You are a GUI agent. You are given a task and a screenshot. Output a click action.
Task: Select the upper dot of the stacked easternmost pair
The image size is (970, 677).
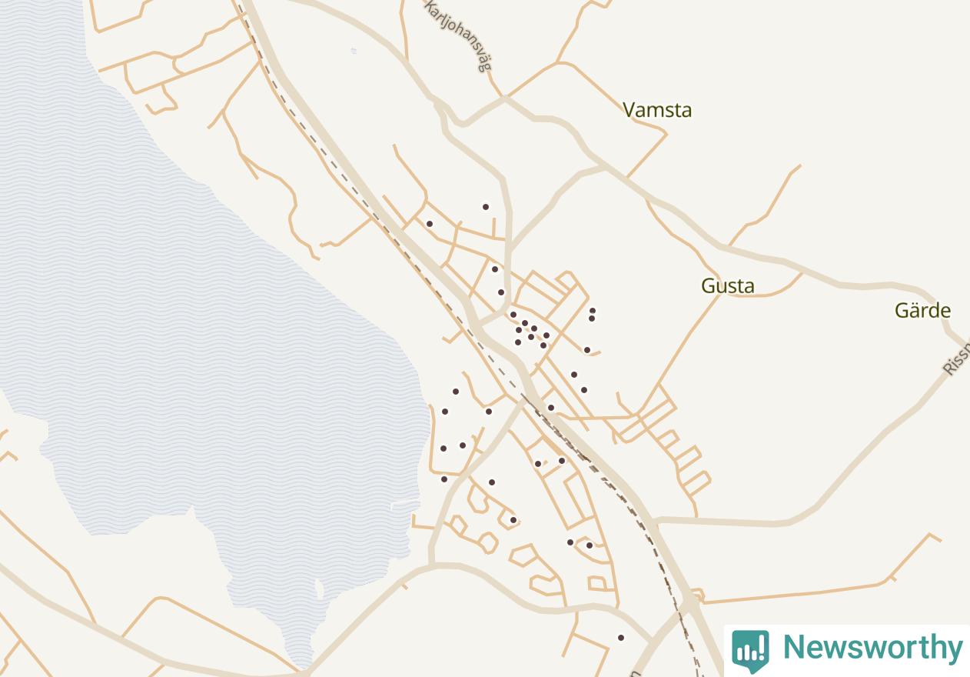593,311
